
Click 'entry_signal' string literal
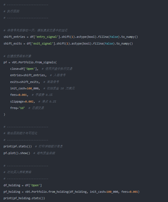(x=47, y=37)
